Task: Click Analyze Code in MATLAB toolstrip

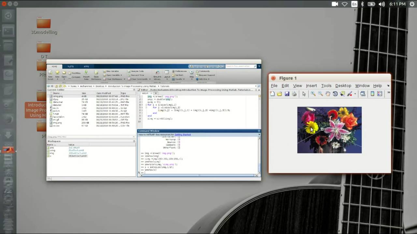Action: [x=136, y=71]
